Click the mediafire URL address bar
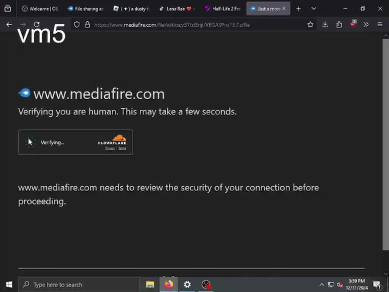Viewport: 389px width, 292px height. (193, 25)
